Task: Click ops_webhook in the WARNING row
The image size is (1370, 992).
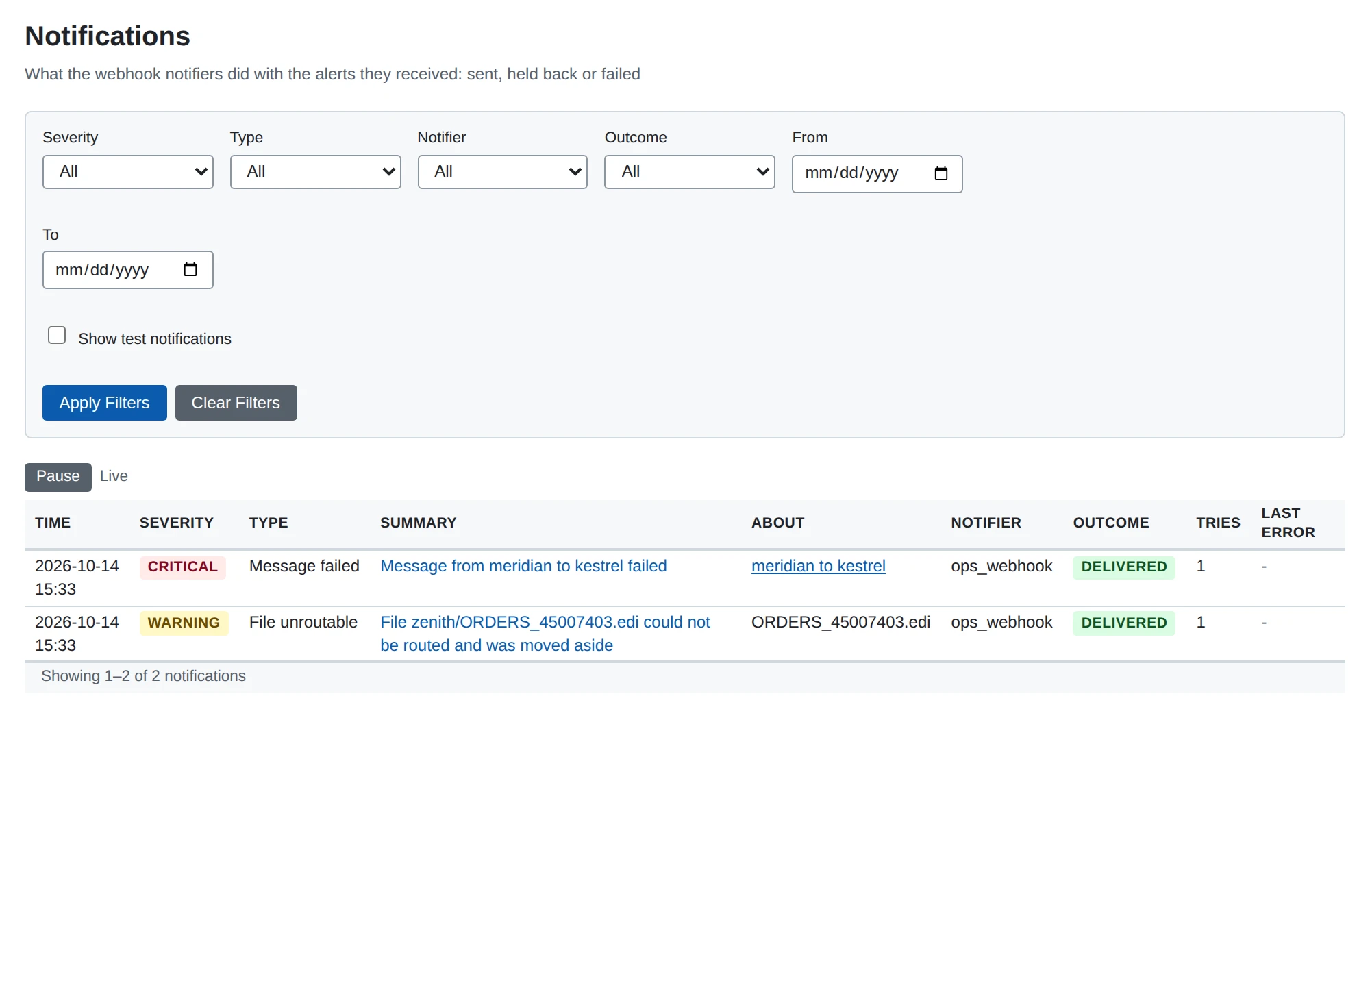Action: (1001, 622)
